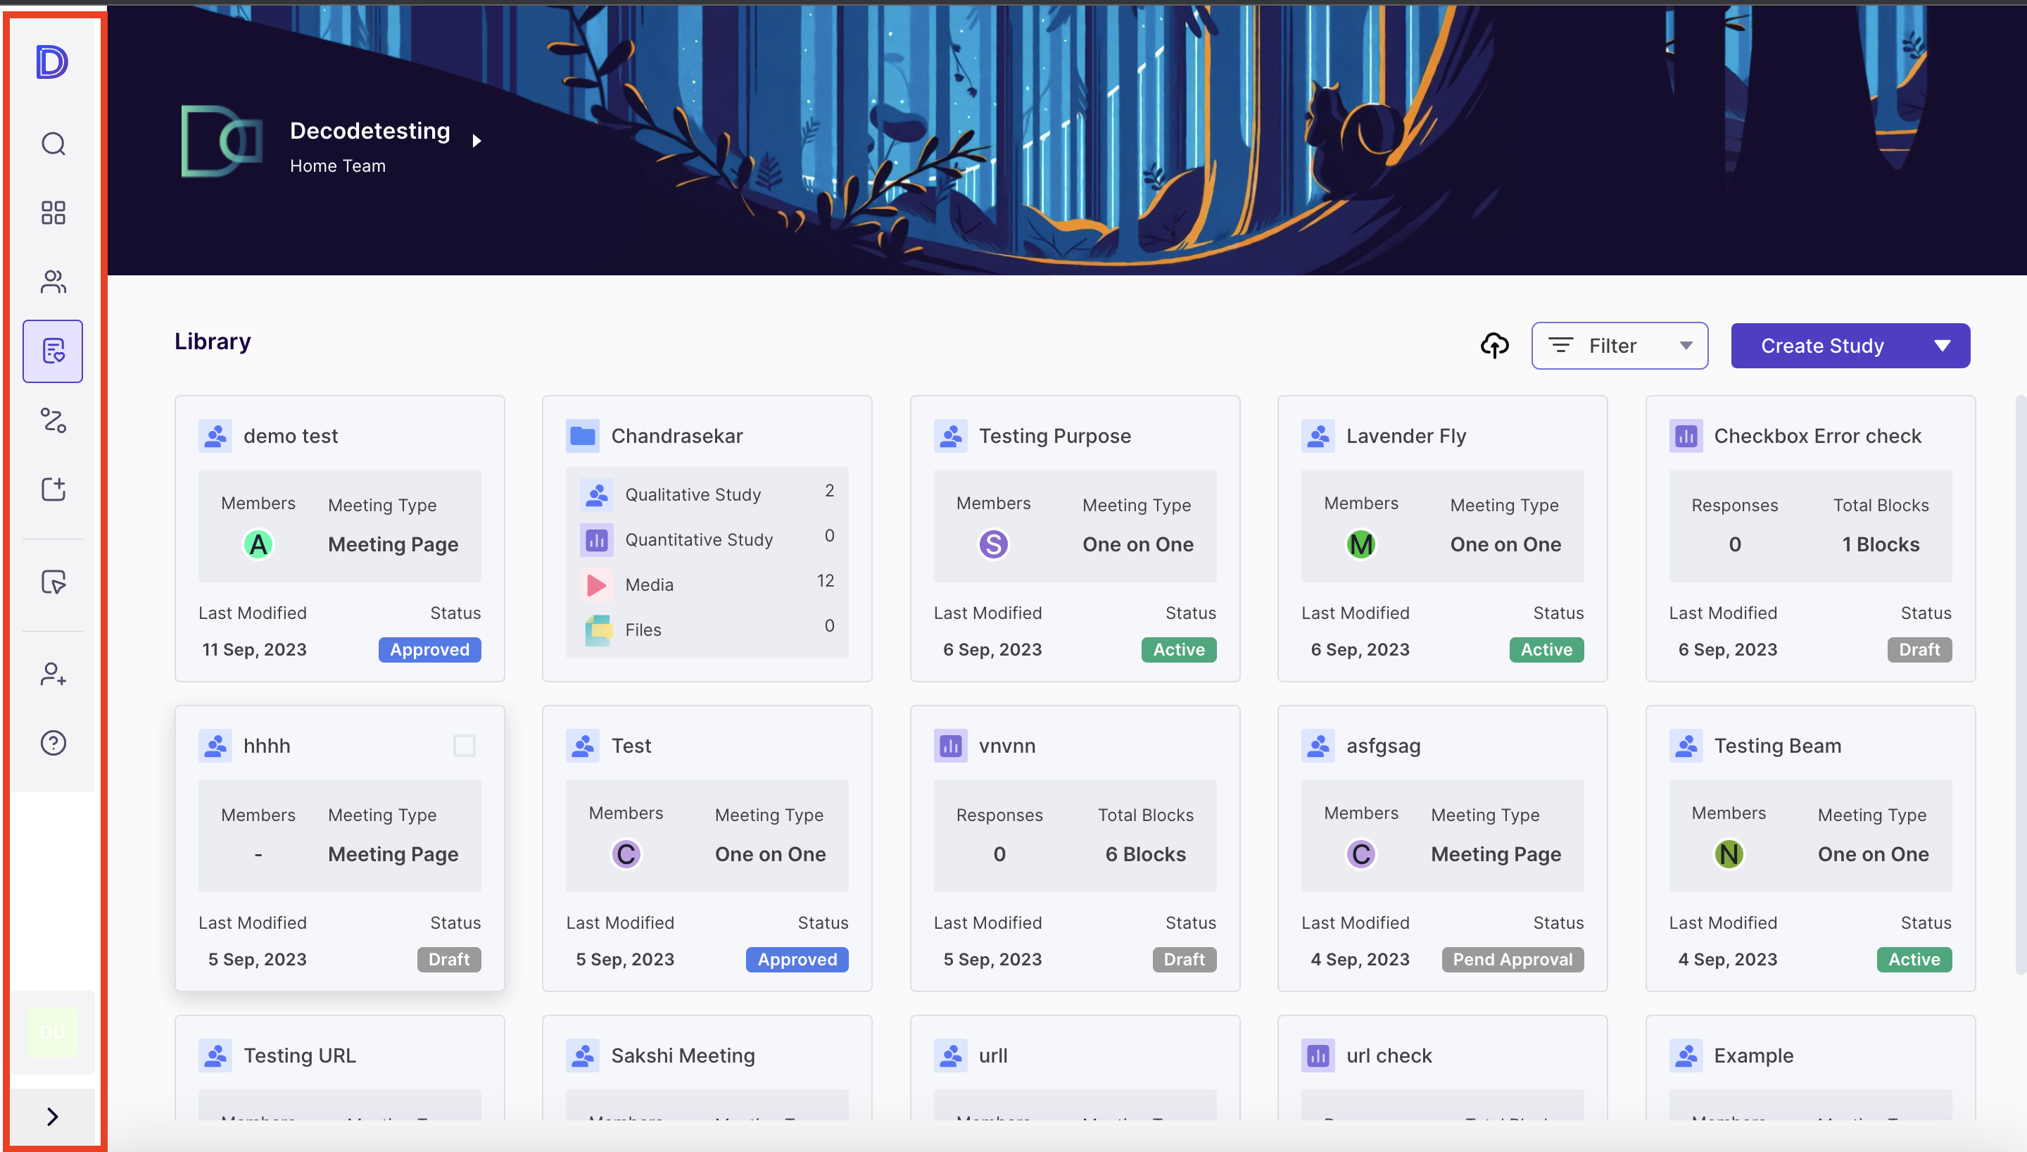Click the Example study icon
The image size is (2027, 1152).
coord(1686,1056)
